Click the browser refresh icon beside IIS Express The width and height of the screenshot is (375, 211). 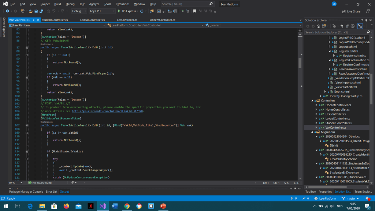point(141,11)
